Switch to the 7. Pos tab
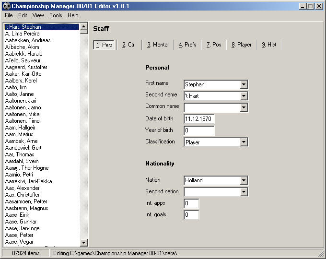Image resolution: width=326 pixels, height=259 pixels. [x=214, y=45]
